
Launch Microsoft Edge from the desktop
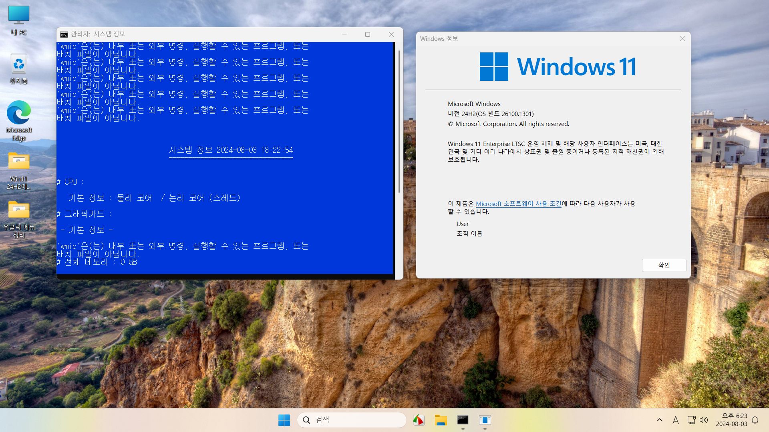coord(19,121)
